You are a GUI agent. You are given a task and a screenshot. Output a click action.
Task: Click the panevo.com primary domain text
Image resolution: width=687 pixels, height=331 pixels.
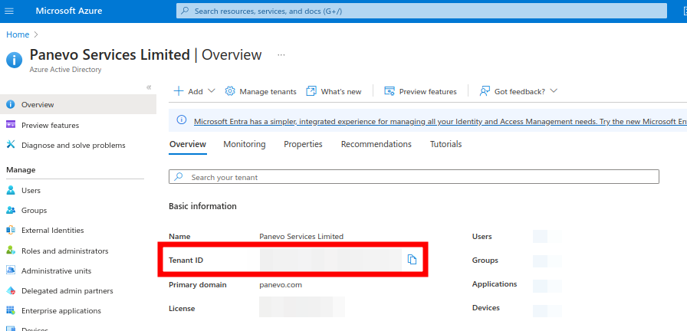[281, 284]
